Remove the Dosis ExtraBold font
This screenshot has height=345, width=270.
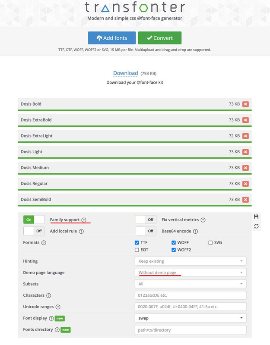tap(245, 120)
